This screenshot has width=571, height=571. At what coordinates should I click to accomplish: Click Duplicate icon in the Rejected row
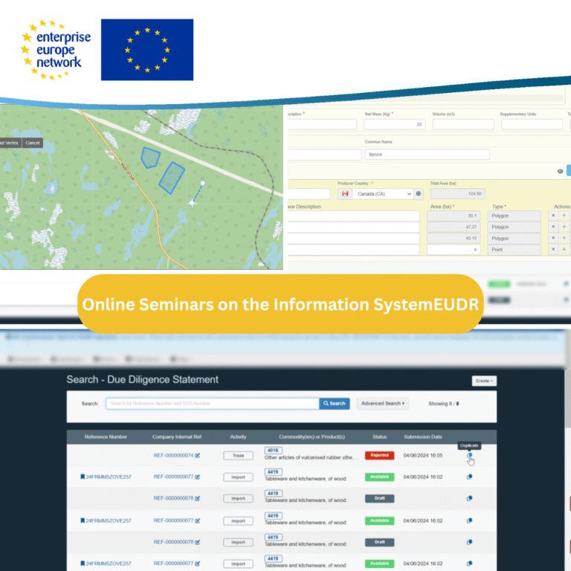[469, 456]
